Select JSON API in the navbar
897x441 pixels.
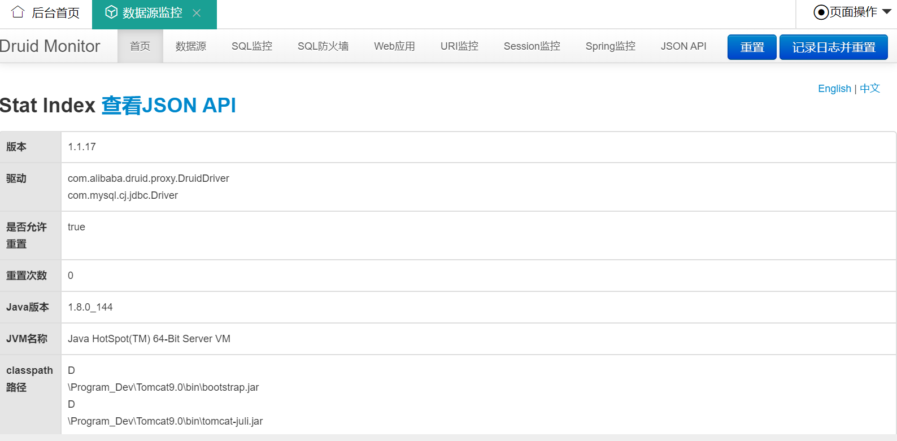tap(683, 46)
